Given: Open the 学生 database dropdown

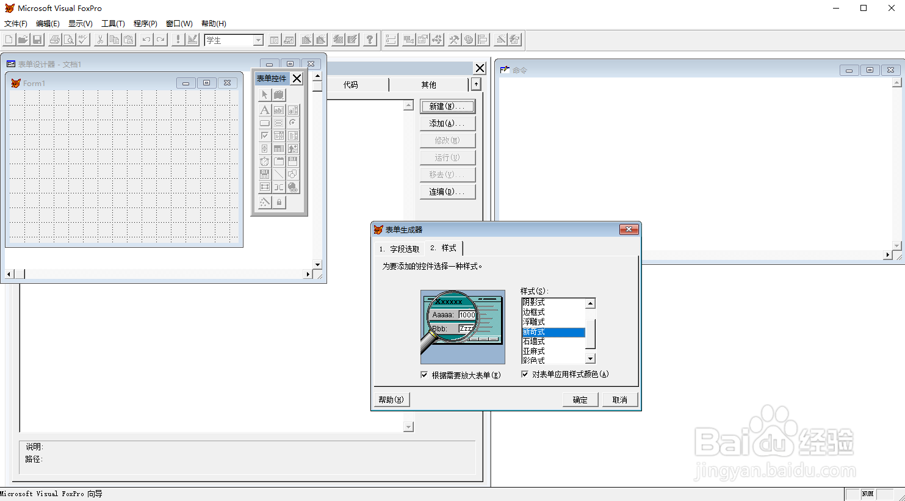Looking at the screenshot, I should click(x=258, y=40).
